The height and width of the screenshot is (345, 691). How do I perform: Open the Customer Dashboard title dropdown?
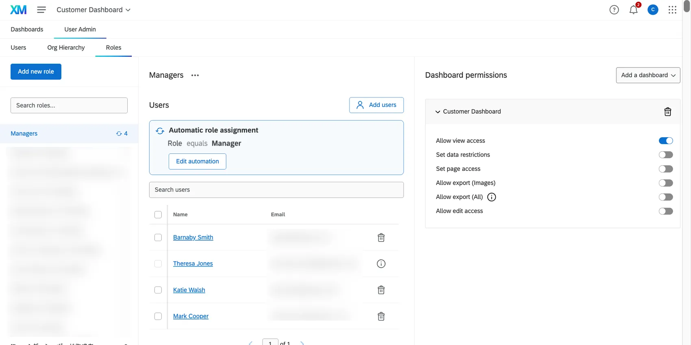pyautogui.click(x=93, y=10)
